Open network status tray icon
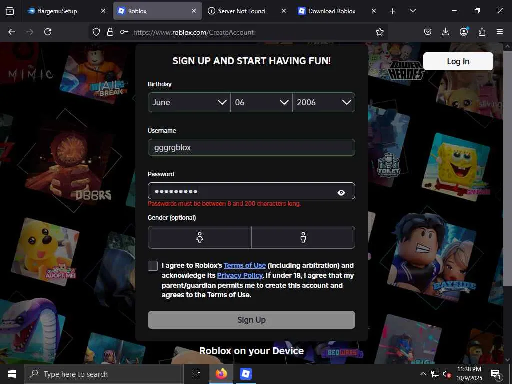This screenshot has width=512, height=384. point(435,374)
